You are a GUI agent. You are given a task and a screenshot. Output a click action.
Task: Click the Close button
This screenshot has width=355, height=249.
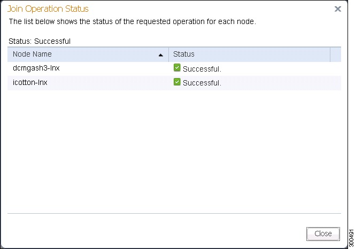323,234
